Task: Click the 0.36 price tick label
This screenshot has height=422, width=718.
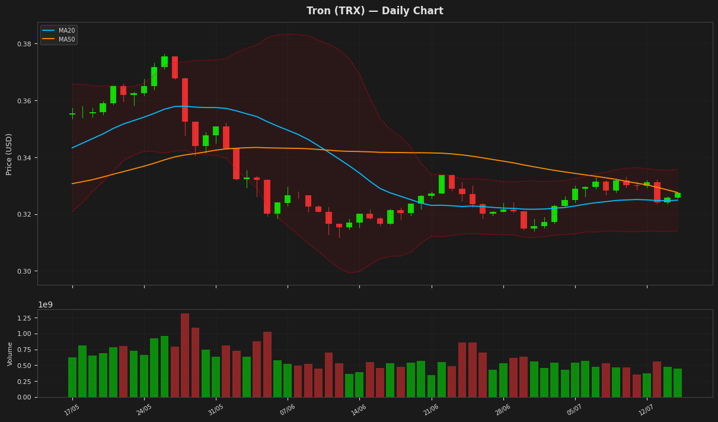Action: click(x=25, y=101)
